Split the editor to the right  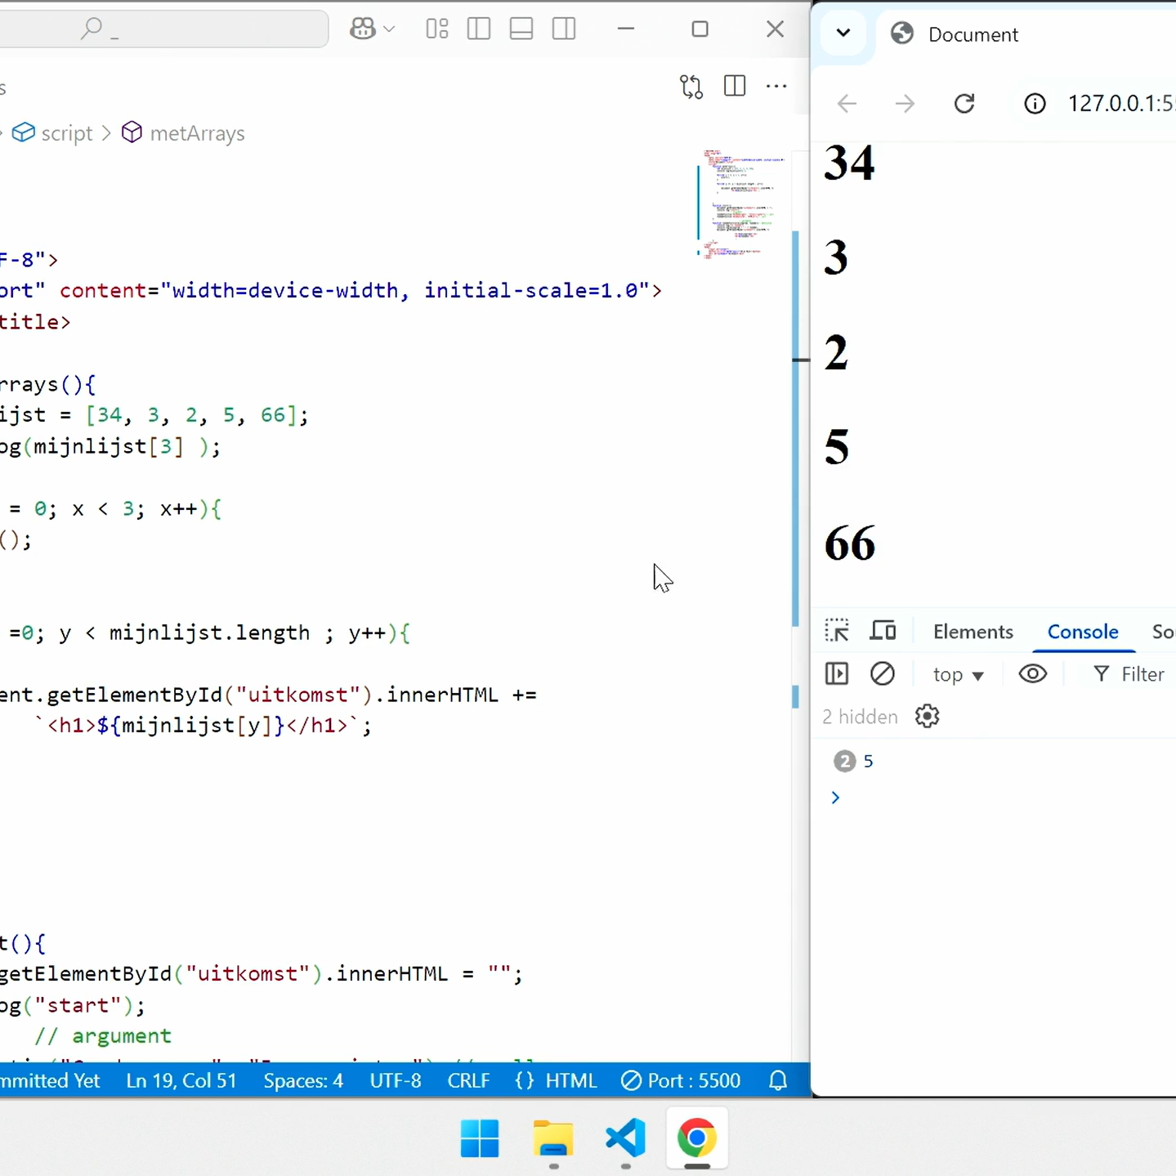pos(735,87)
